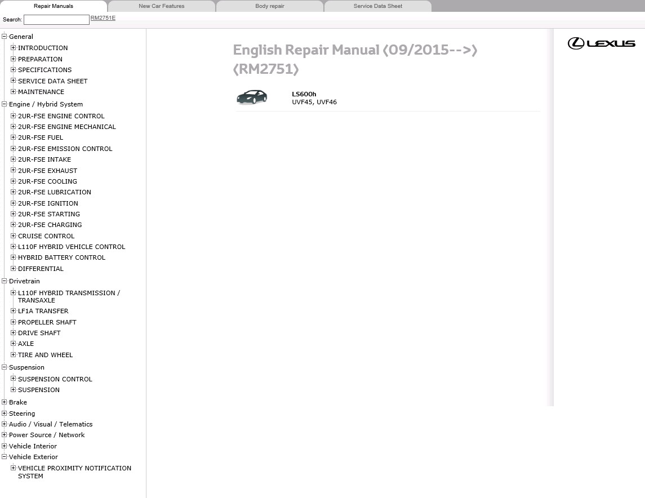Expand the 2UR-FSE CHARGING node
This screenshot has height=498, width=645.
click(x=13, y=224)
